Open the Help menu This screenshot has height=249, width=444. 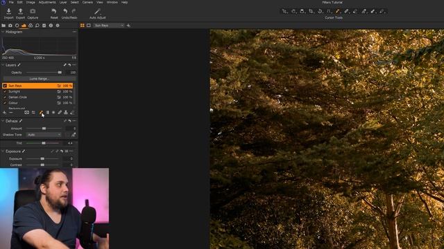pyautogui.click(x=124, y=2)
